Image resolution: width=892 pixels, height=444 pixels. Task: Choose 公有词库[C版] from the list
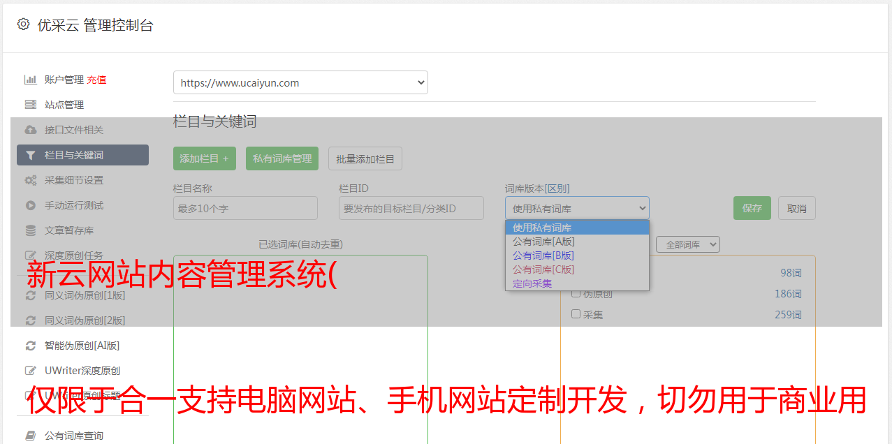[577, 269]
